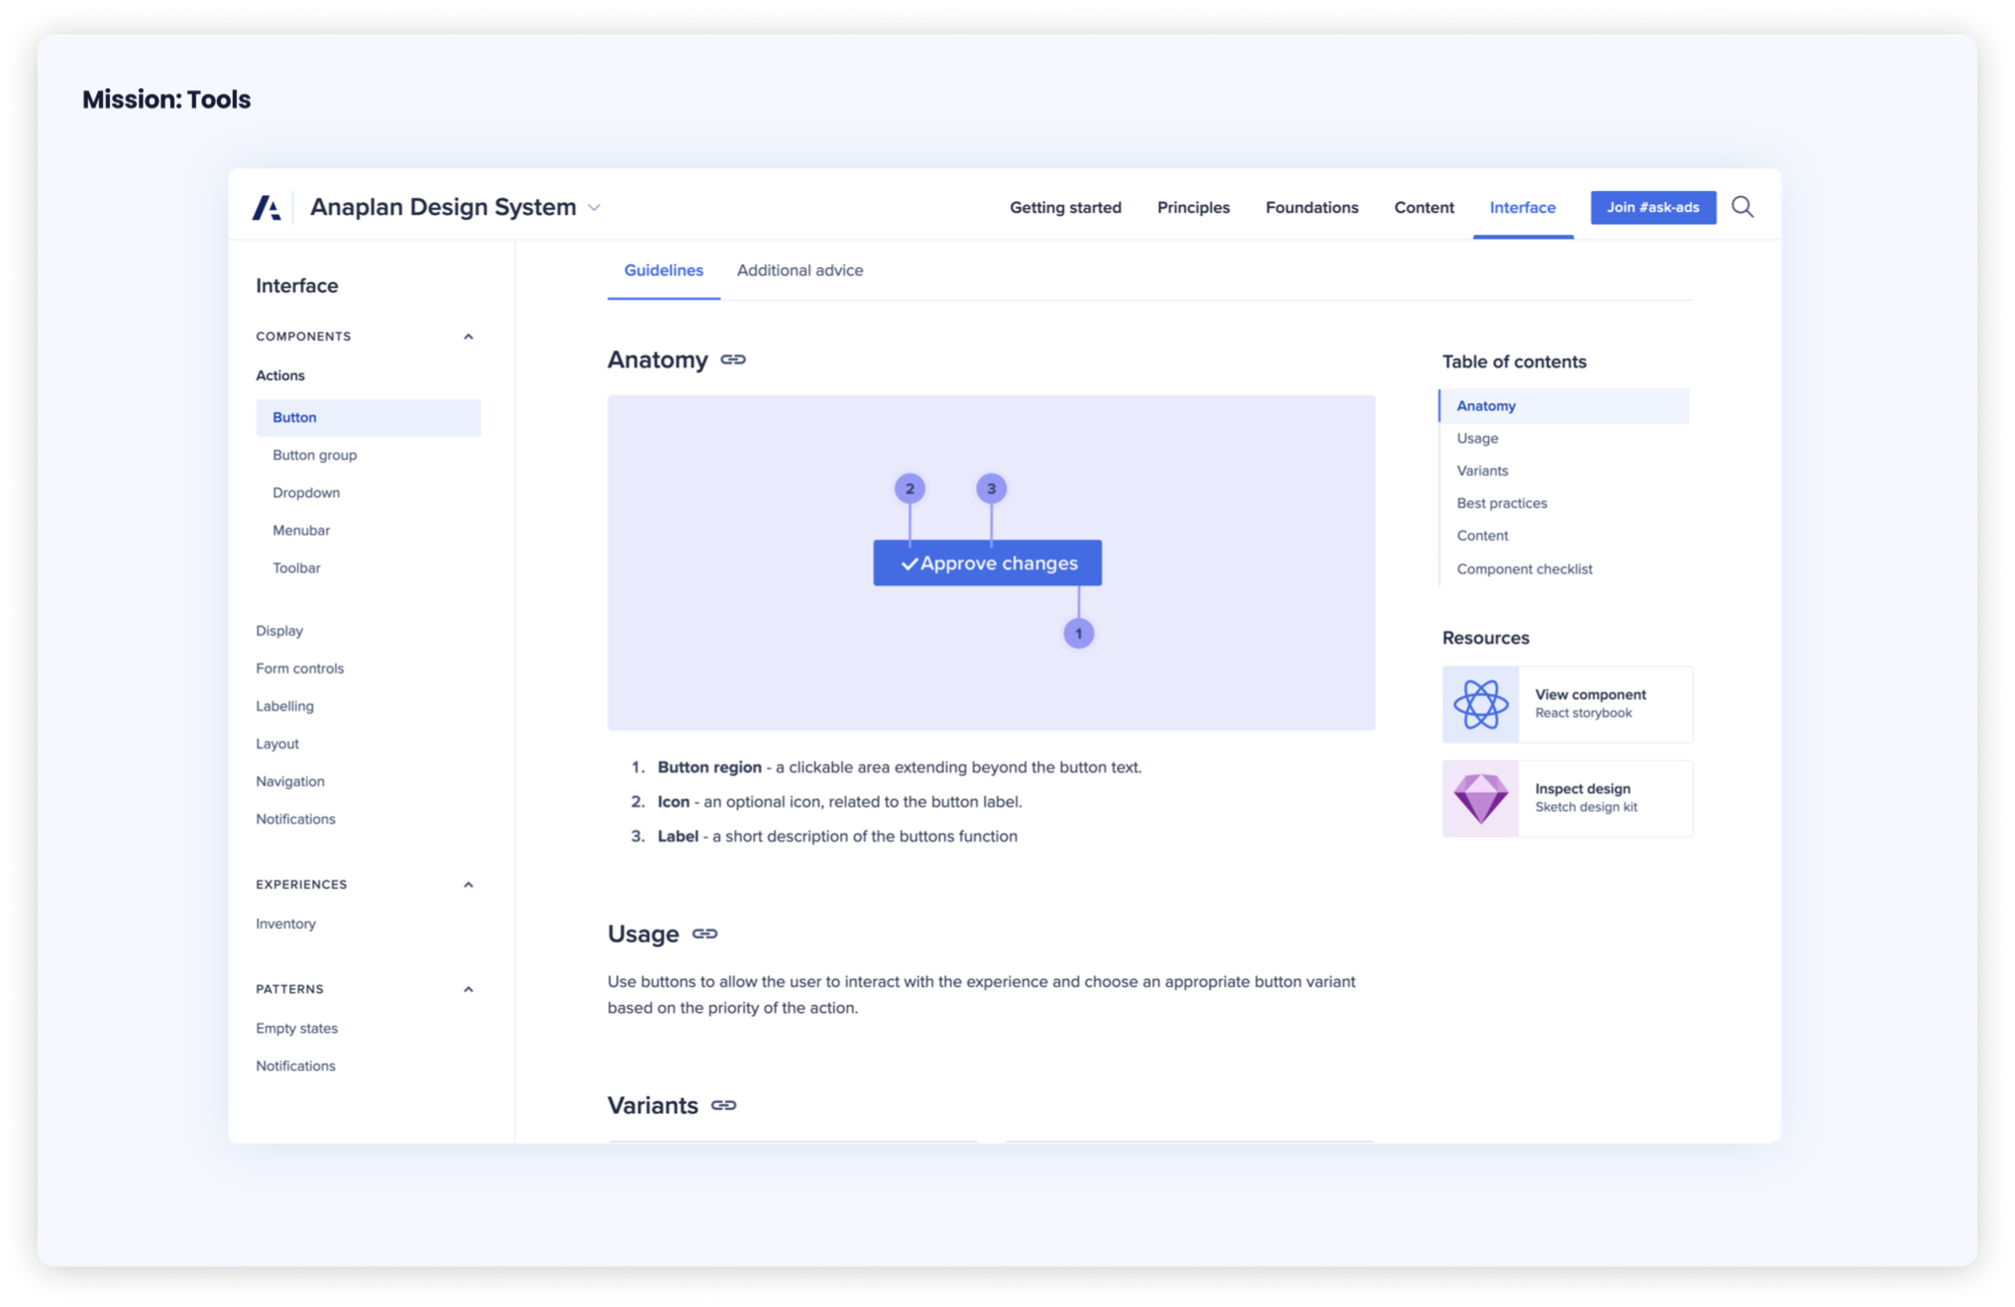The width and height of the screenshot is (2015, 1307).
Task: Jump to Best practices in contents
Action: coord(1501,503)
